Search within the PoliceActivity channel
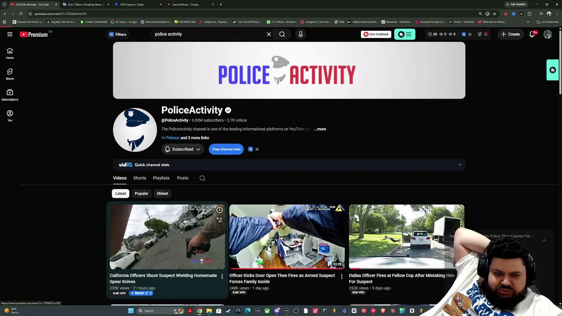This screenshot has height=316, width=562. coord(202,178)
